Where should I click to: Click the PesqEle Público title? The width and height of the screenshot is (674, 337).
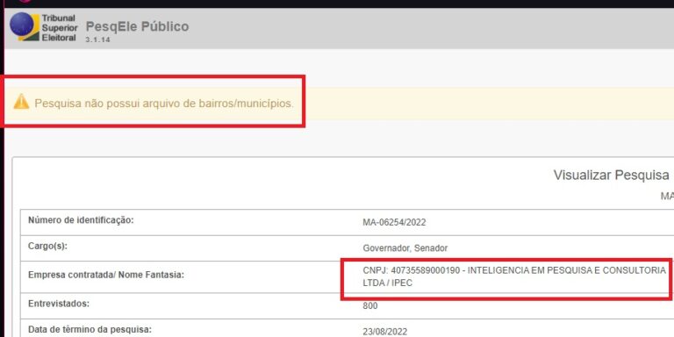click(137, 26)
